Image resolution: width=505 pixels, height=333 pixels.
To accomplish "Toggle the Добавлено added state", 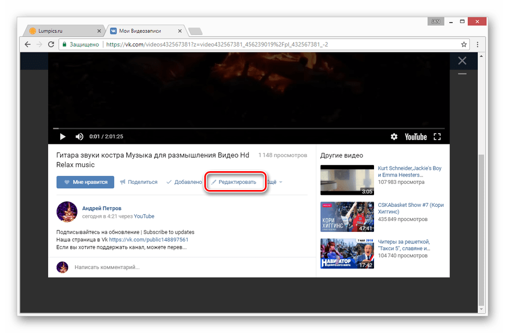I will click(184, 182).
